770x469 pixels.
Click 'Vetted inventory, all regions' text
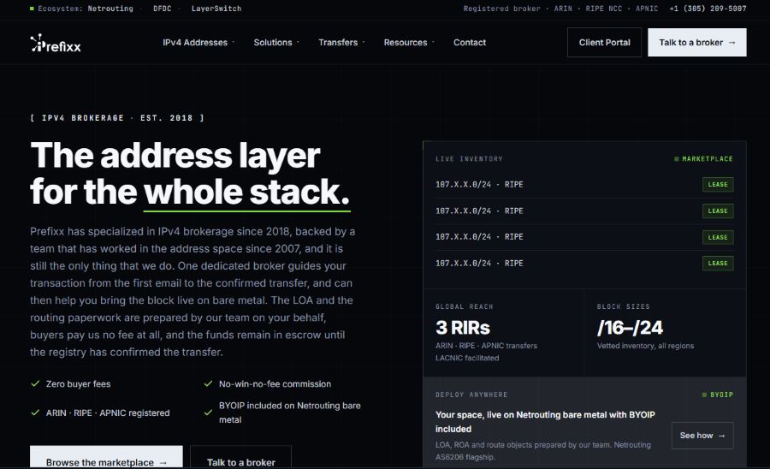pos(645,346)
